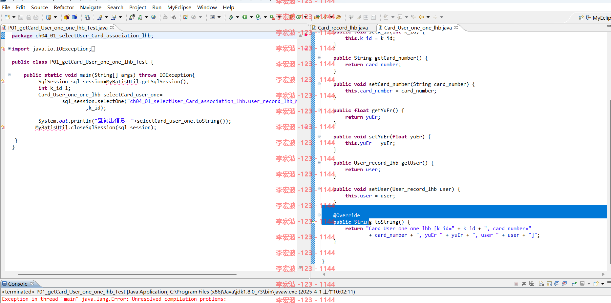
Task: Open the Debug dropdown arrow
Action: [x=238, y=17]
